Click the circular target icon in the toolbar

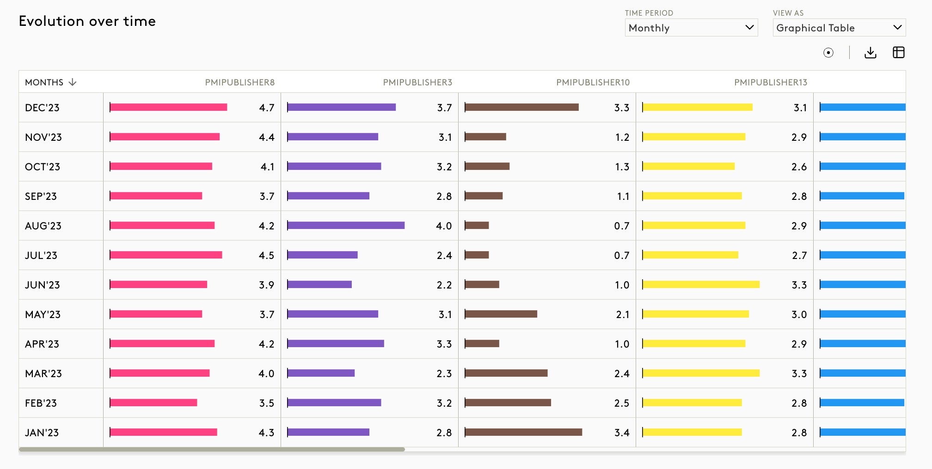pos(828,53)
